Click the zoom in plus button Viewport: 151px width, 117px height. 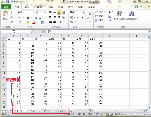(x=146, y=114)
